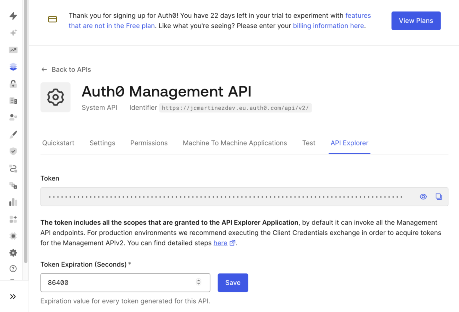The height and width of the screenshot is (312, 459).
Task: Open the Authentication lock icon in sidebar
Action: point(13,84)
